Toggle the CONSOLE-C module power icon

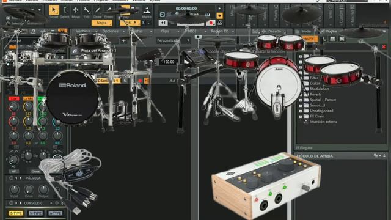(11, 203)
